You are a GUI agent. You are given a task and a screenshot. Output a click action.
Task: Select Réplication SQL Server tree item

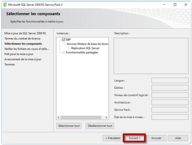(85, 48)
